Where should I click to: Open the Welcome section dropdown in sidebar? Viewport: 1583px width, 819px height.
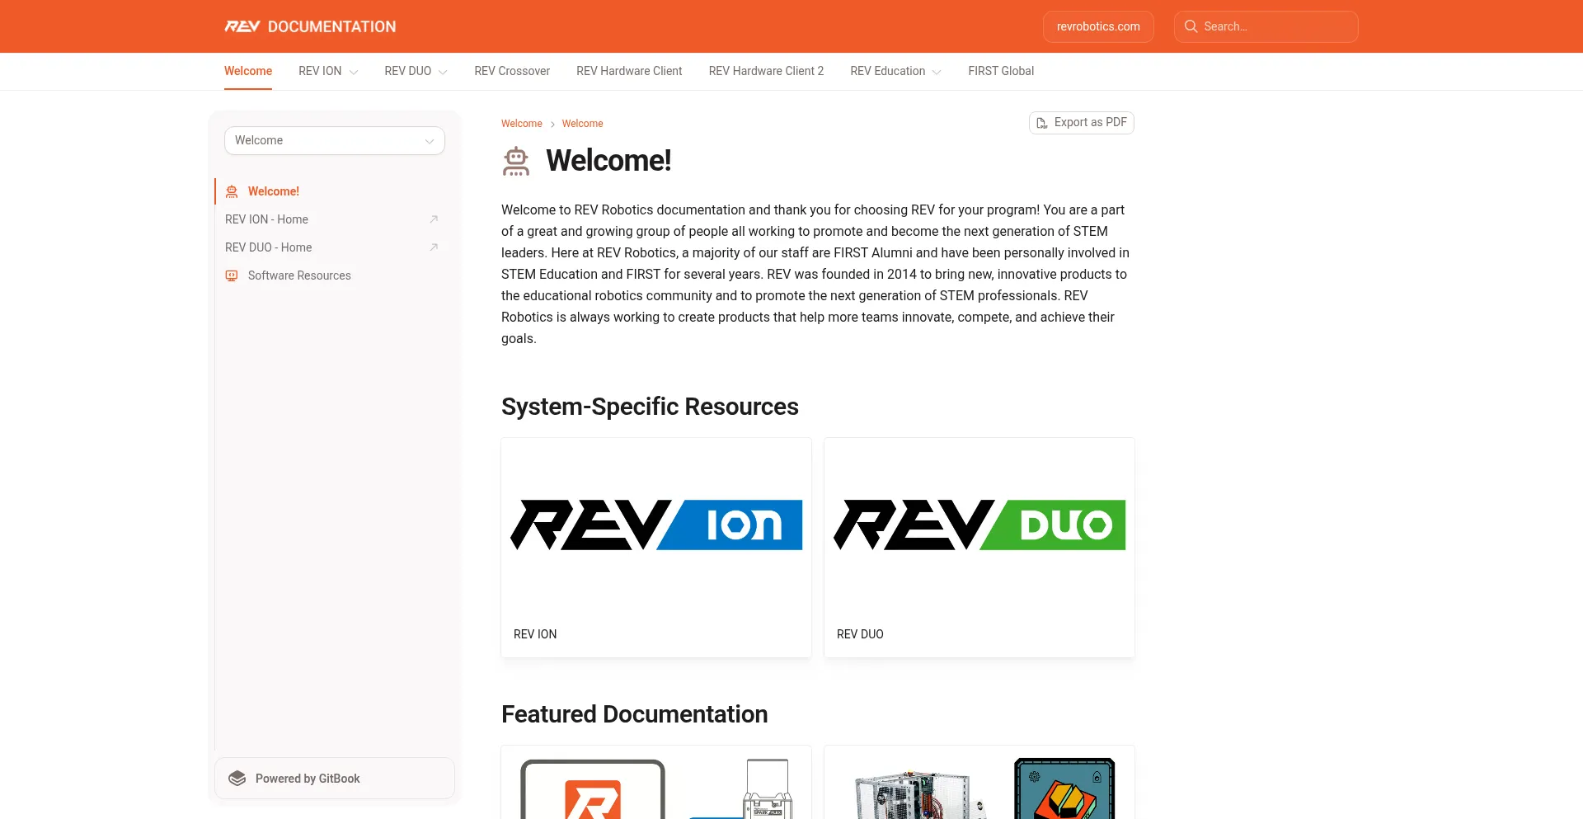(x=335, y=140)
